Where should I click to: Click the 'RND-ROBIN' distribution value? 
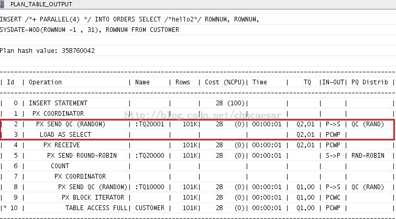[368, 156]
